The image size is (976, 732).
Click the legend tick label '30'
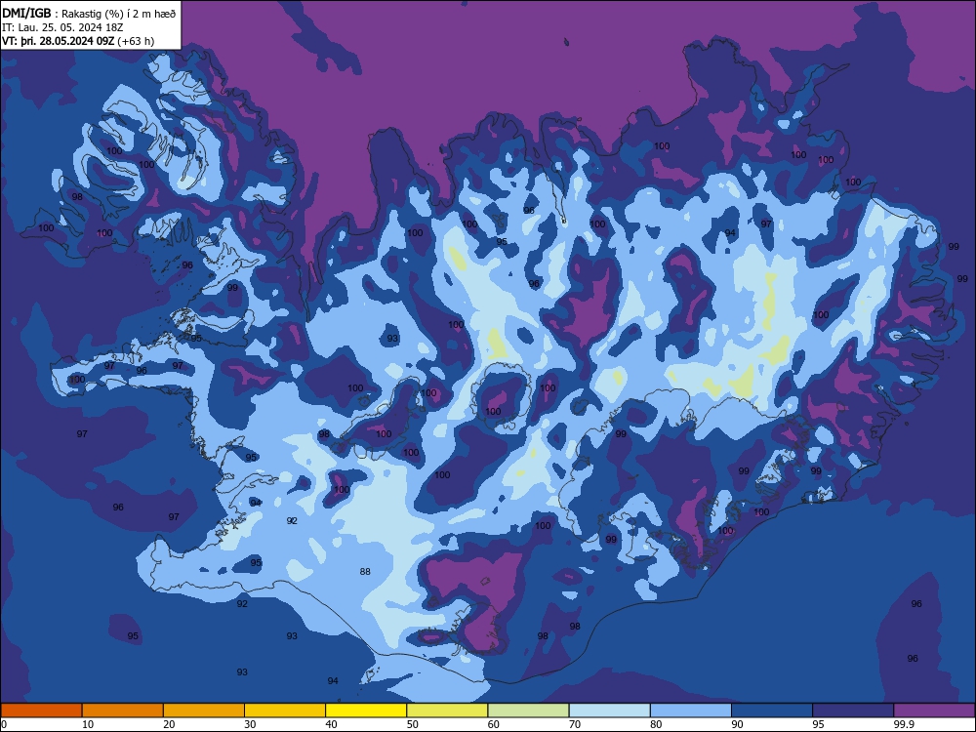250,724
